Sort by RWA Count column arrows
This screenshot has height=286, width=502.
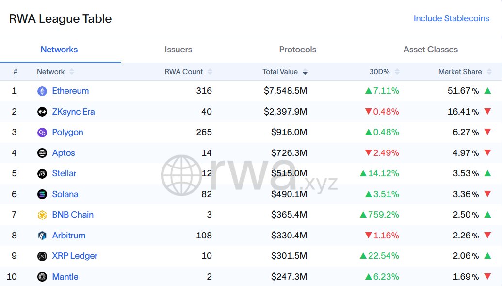pos(210,72)
